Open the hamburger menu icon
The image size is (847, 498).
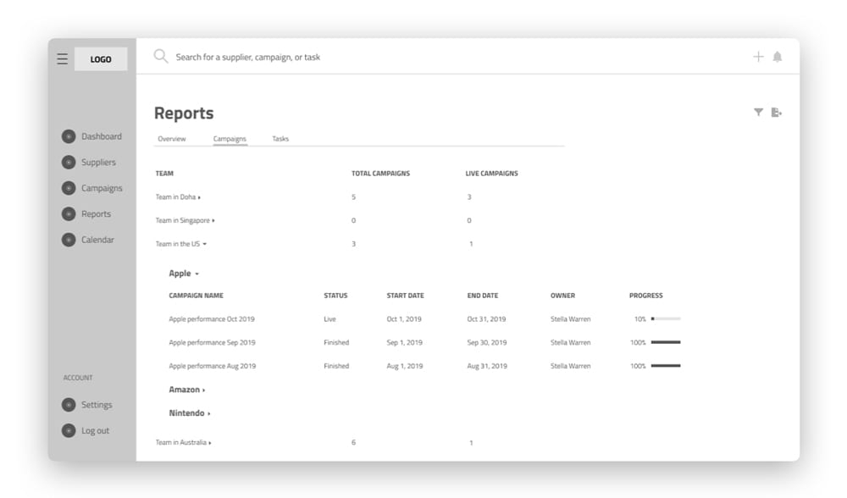pyautogui.click(x=62, y=59)
